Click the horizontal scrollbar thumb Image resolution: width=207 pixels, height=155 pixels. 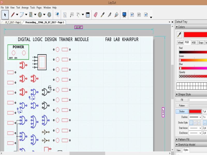[x=87, y=153]
